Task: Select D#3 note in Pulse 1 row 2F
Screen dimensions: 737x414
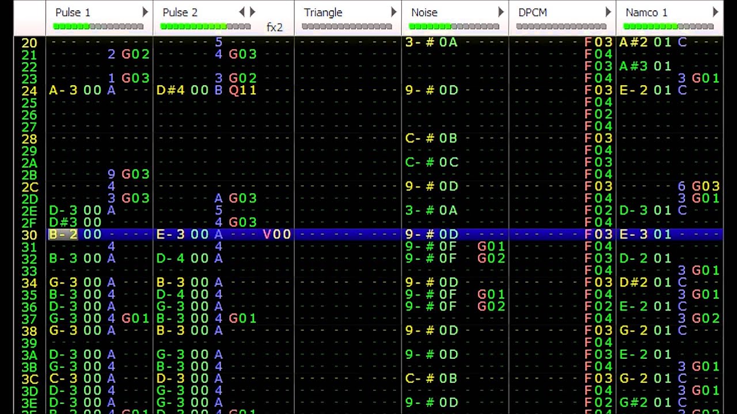Action: pyautogui.click(x=63, y=223)
